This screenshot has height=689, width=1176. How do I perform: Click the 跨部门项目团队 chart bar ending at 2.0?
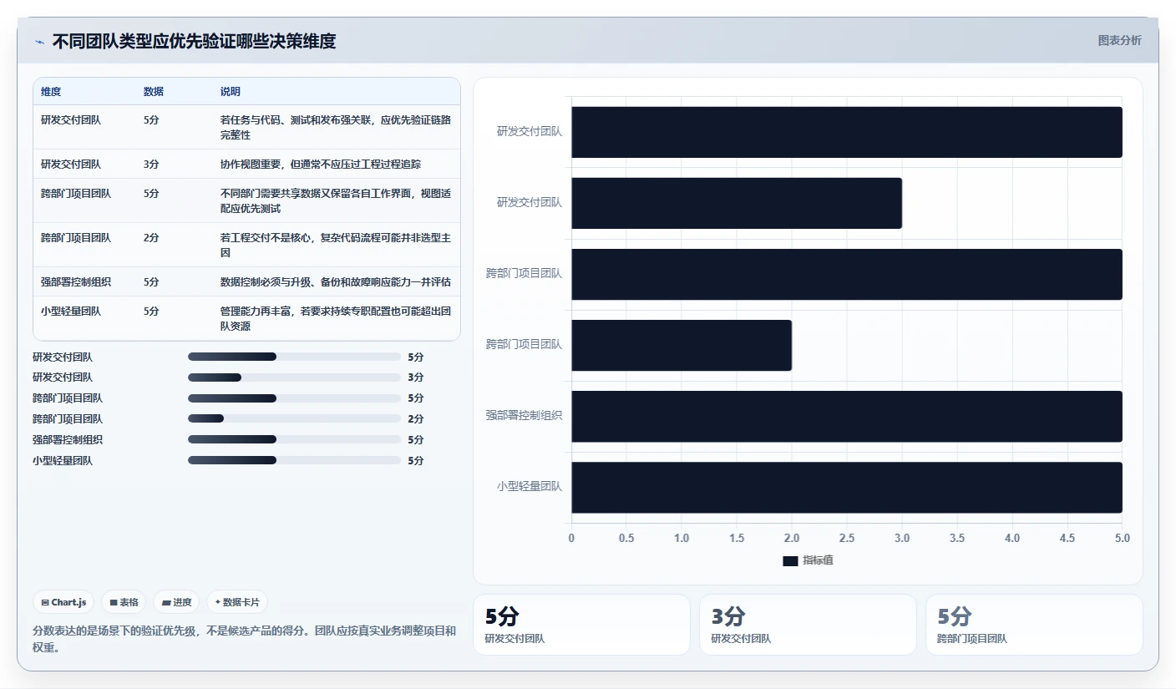point(682,345)
